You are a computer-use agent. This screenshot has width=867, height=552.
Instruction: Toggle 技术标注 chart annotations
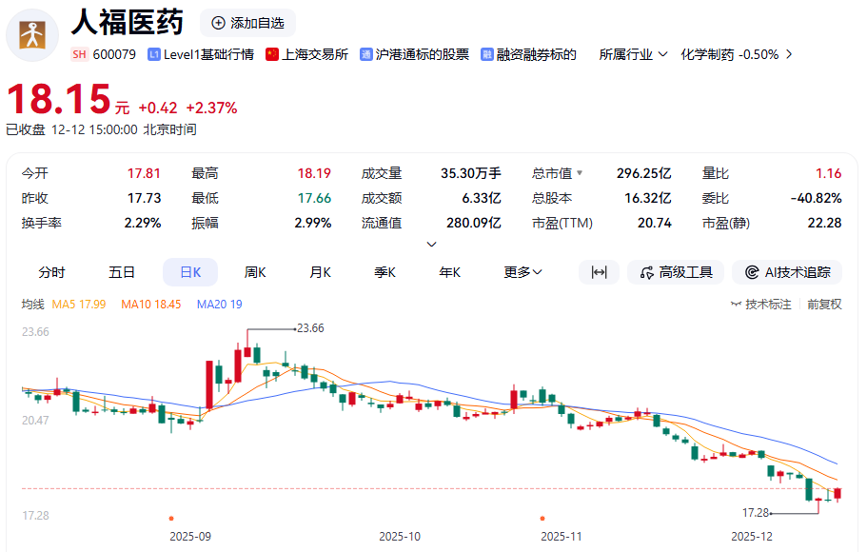coord(761,305)
